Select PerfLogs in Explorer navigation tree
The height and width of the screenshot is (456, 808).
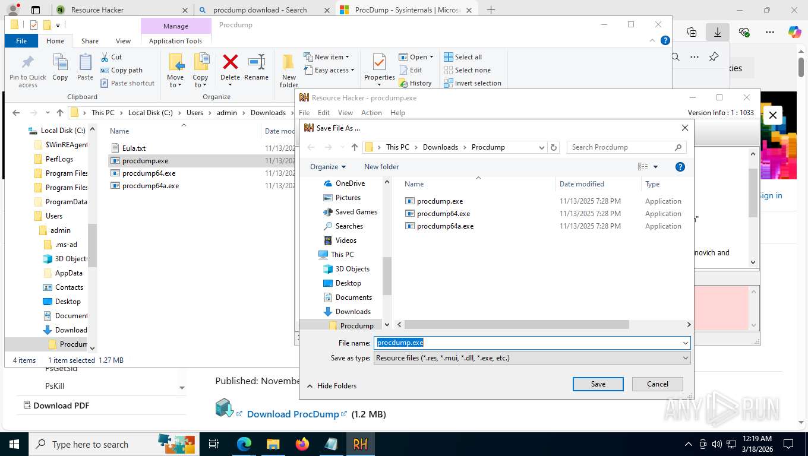(59, 159)
